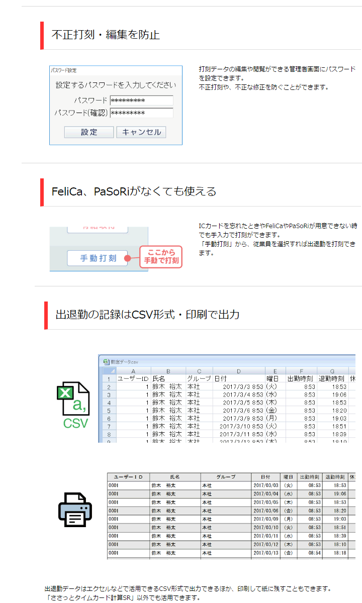The height and width of the screenshot is (603, 362).
Task: Click the 設定 button in password dialog
Action: (x=89, y=132)
